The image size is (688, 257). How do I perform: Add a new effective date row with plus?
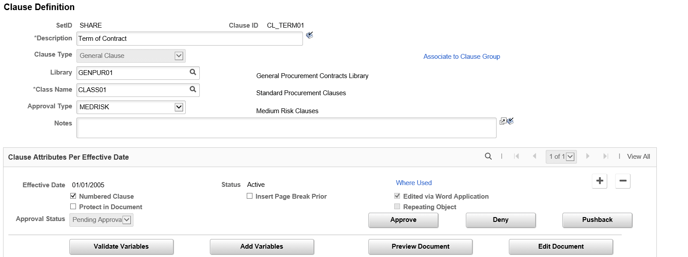(600, 181)
